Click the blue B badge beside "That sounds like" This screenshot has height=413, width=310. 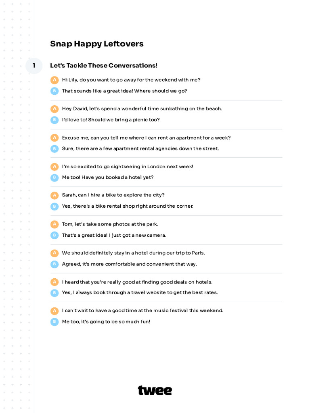[x=54, y=91]
